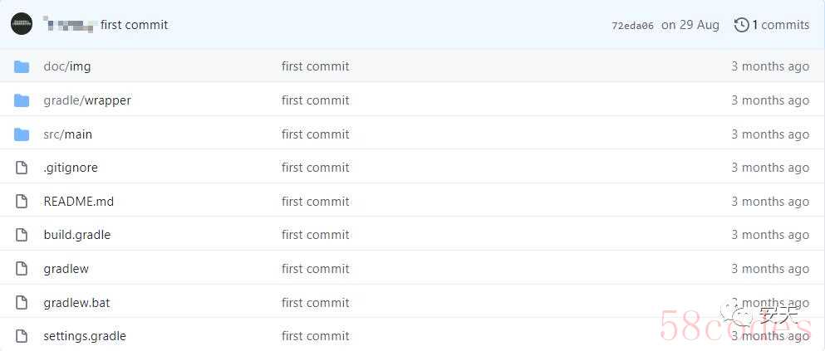Screen dimensions: 825x351
Task: Open the build.gradle file
Action: click(x=76, y=235)
